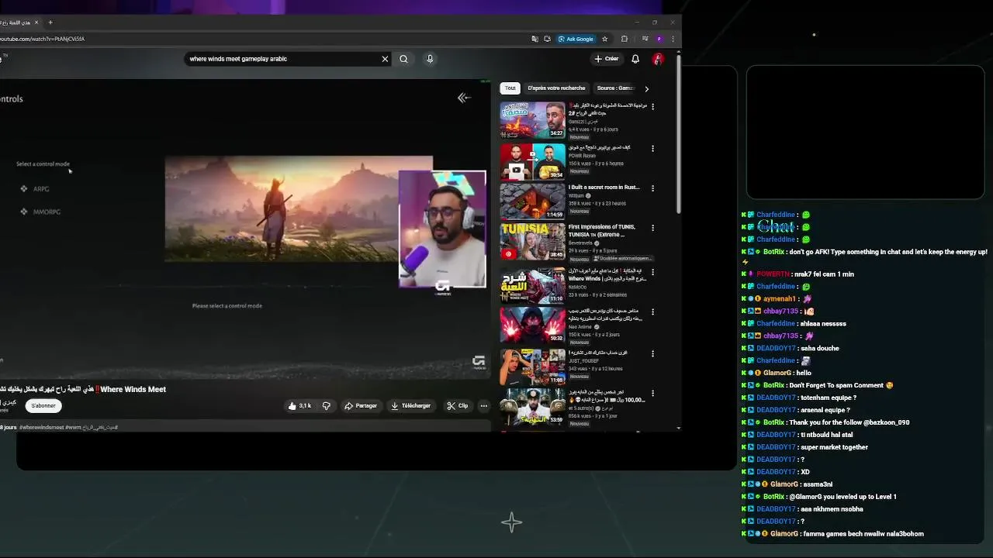
Task: Click the magnifier search button
Action: [403, 59]
